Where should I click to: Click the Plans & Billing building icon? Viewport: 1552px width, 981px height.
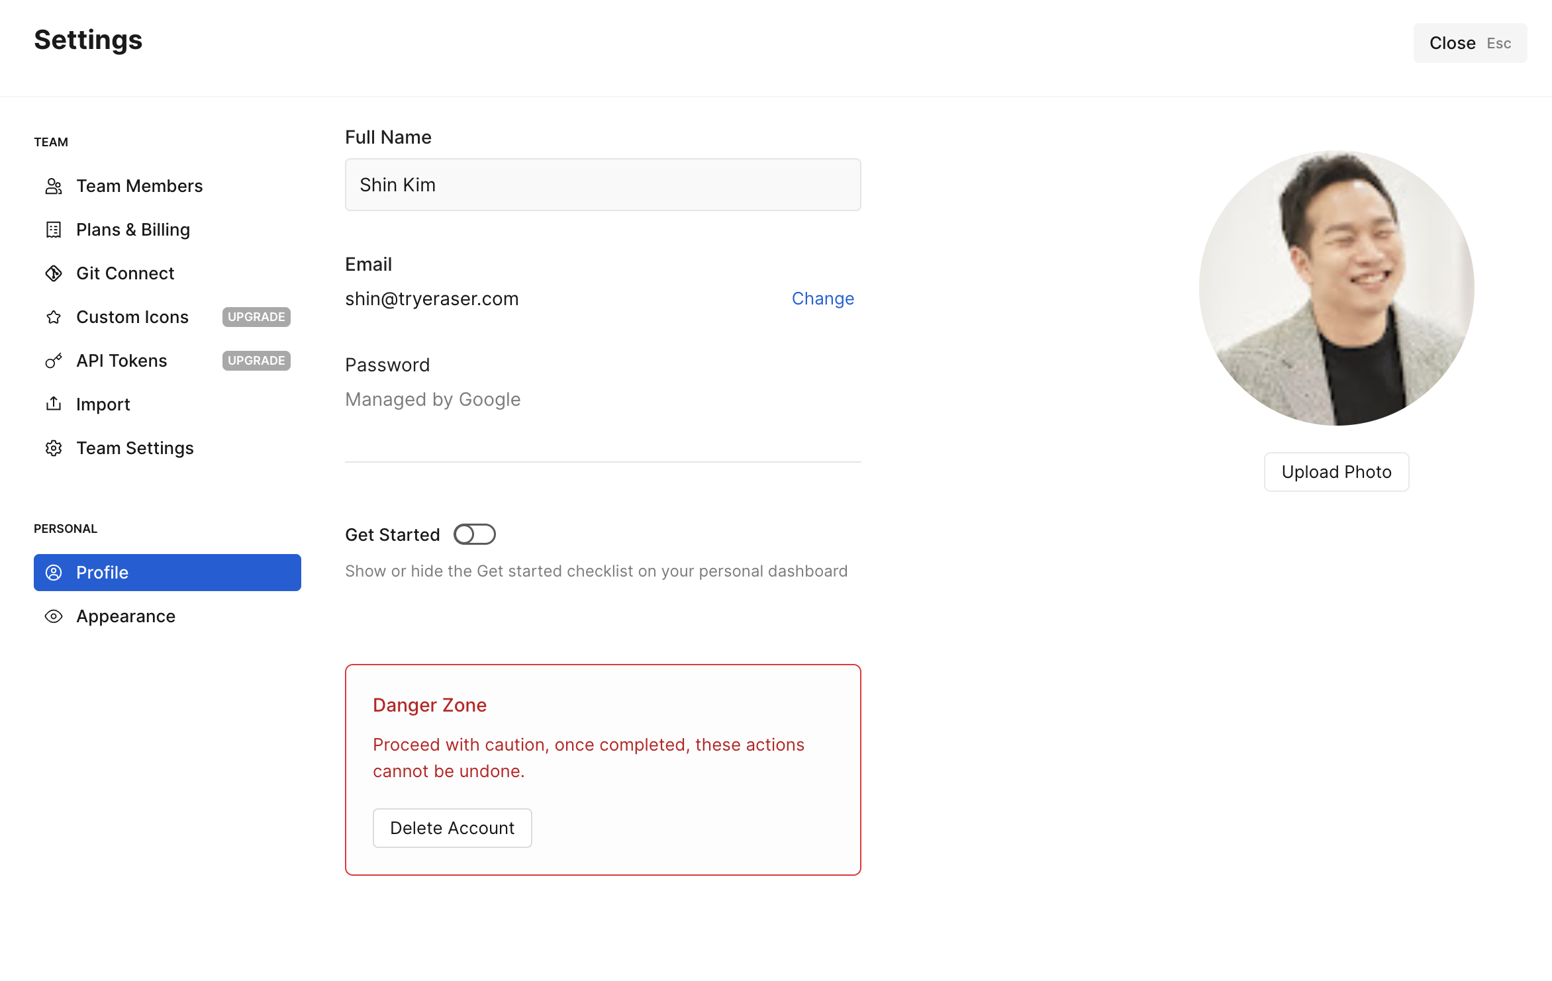tap(54, 230)
